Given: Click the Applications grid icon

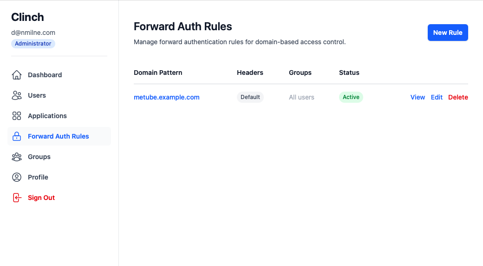Looking at the screenshot, I should click(17, 116).
